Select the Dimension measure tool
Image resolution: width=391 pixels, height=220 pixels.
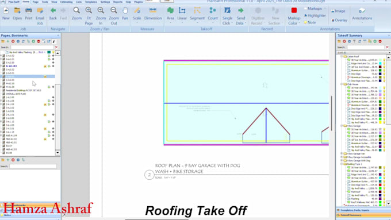click(153, 10)
